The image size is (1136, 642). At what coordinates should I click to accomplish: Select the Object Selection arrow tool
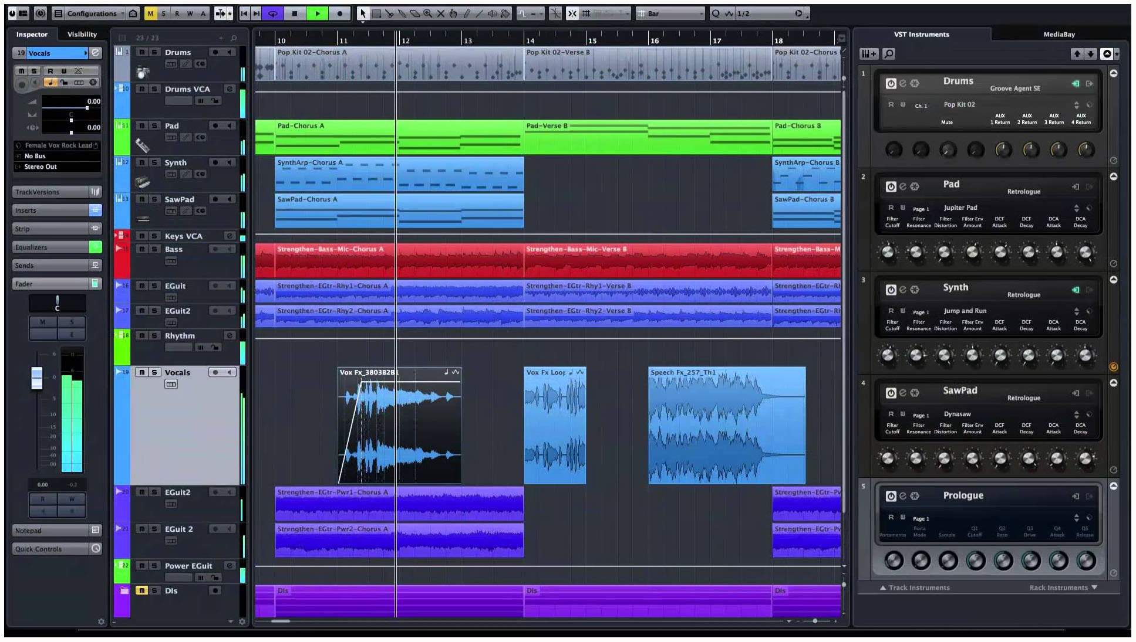[x=363, y=13]
